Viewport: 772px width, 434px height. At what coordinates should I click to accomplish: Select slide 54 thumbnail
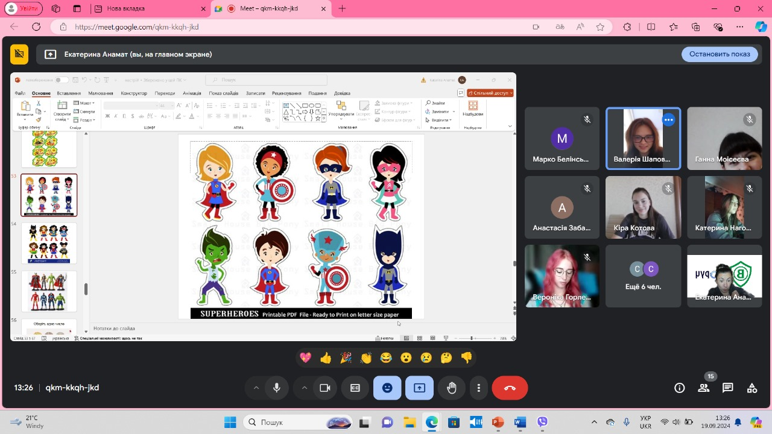coord(49,243)
